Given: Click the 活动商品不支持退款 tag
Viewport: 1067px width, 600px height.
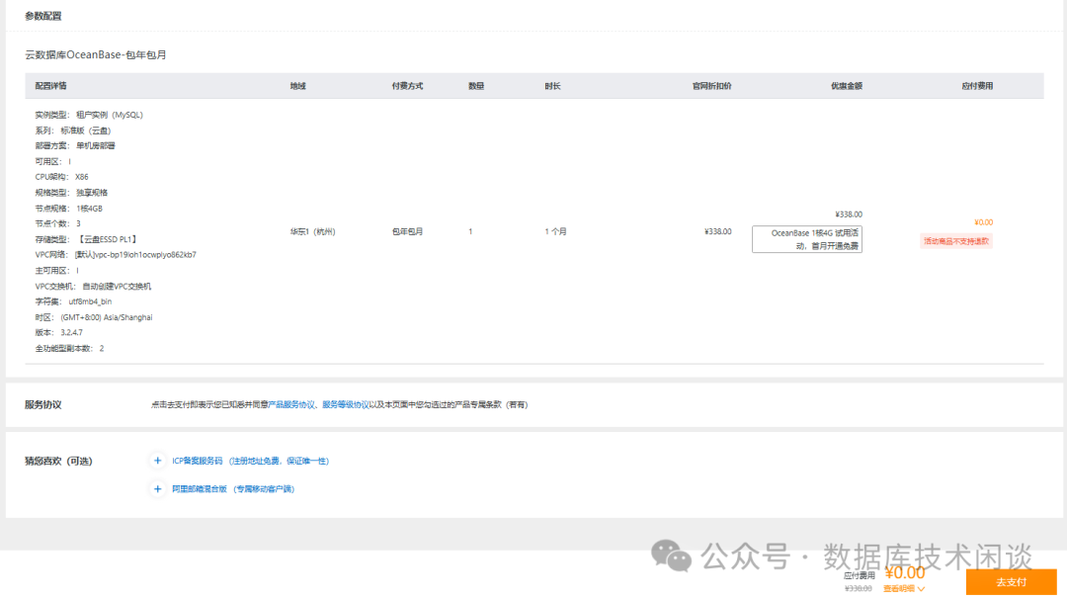Looking at the screenshot, I should 956,241.
